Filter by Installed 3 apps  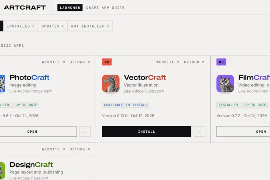click(x=21, y=26)
